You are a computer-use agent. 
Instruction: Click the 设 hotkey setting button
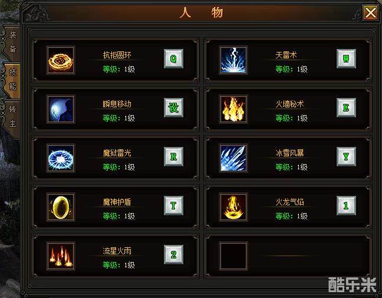[x=173, y=107]
